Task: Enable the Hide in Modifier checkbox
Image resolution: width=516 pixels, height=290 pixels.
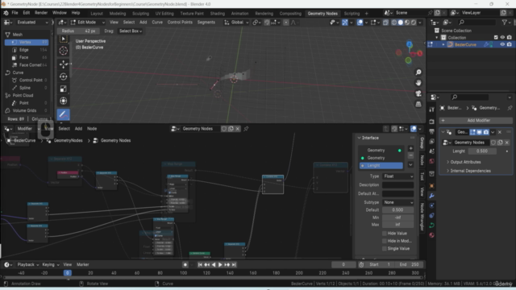Action: [x=385, y=241]
